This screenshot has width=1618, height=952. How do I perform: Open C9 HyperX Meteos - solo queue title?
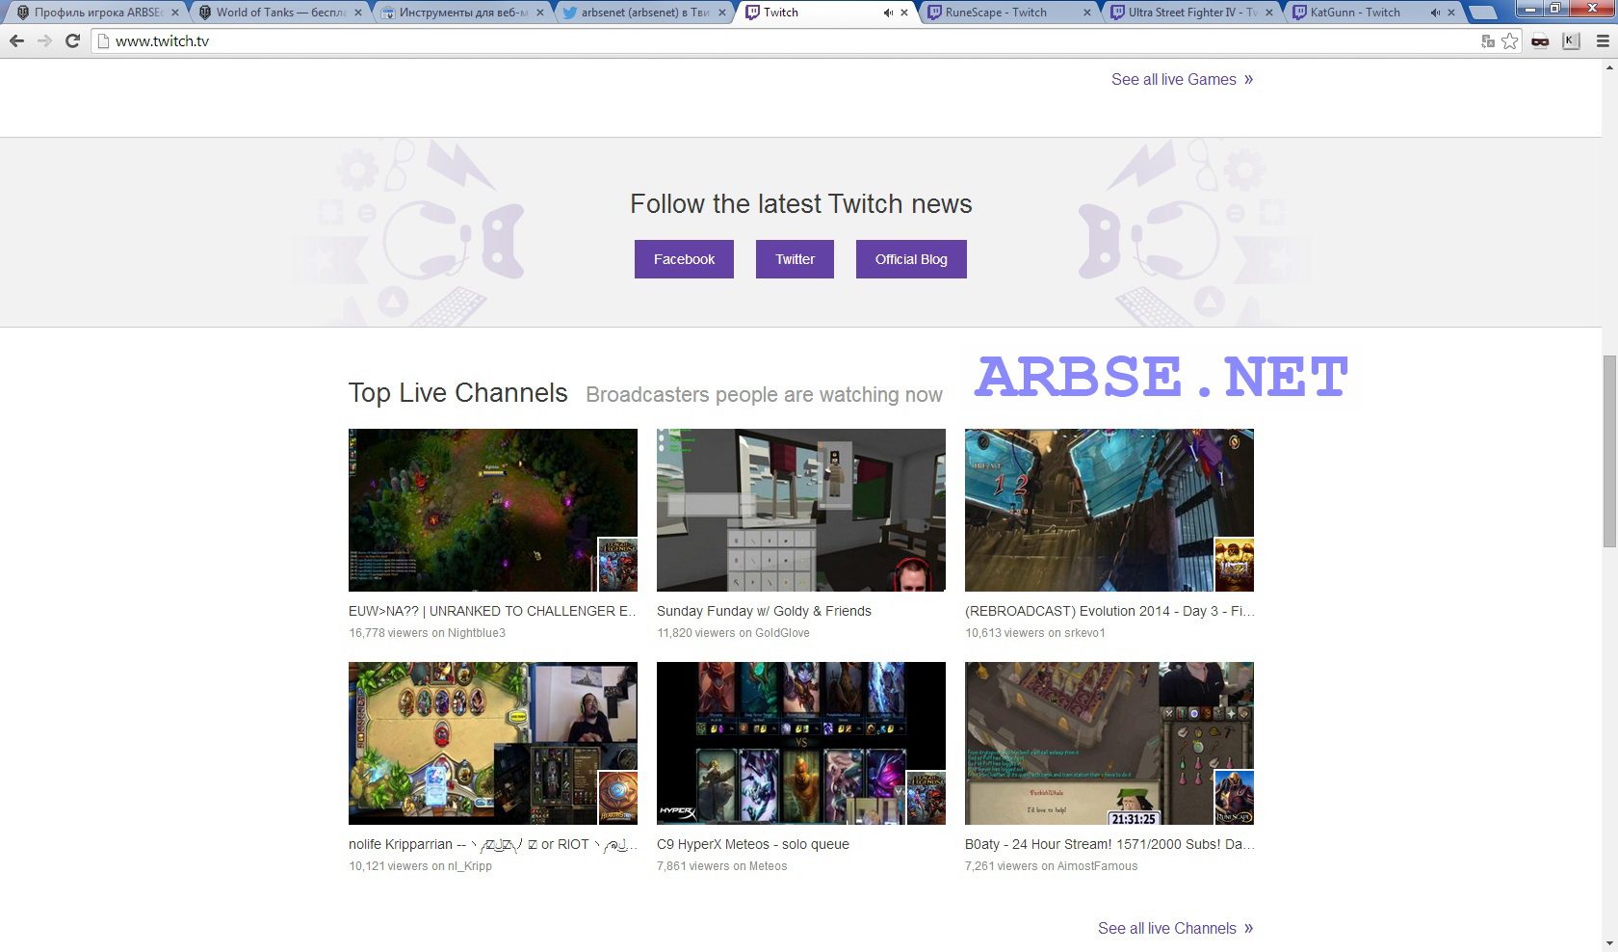coord(753,844)
